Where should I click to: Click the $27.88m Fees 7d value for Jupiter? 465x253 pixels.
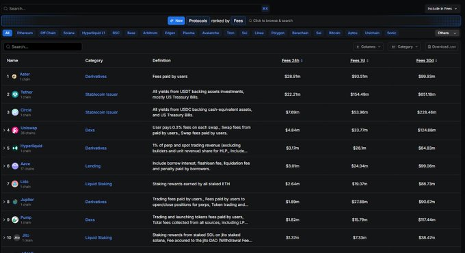(360, 202)
